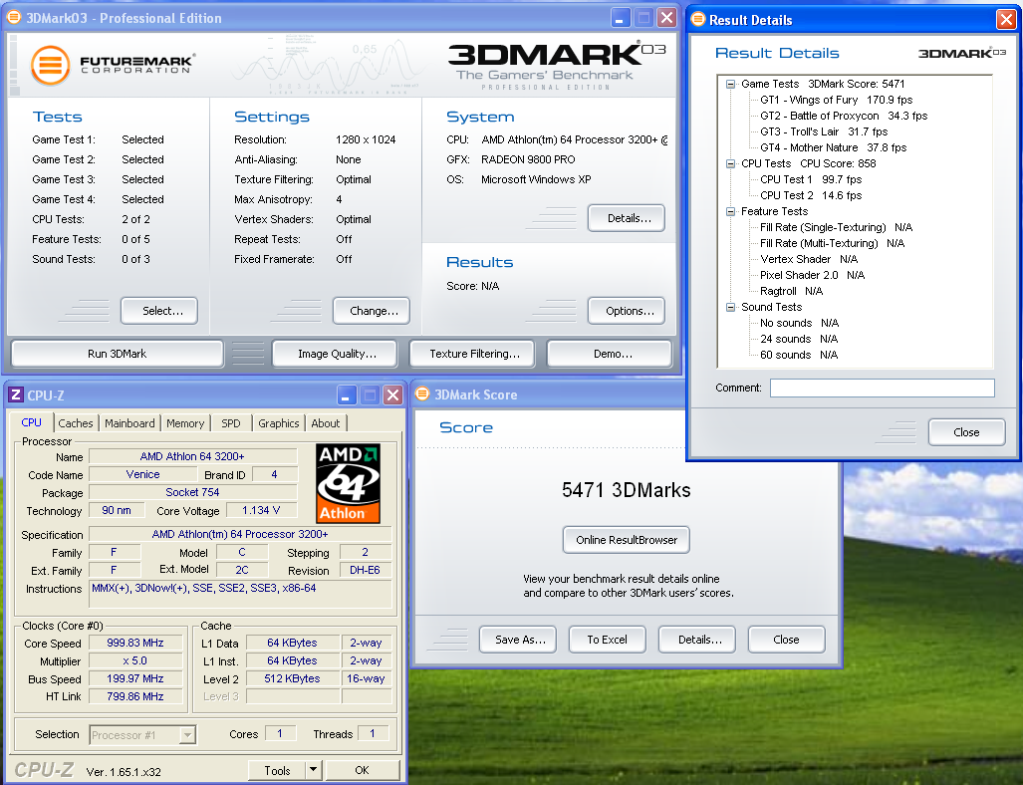Open system Details in 3DMark03 window
Viewport: 1023px width, 785px height.
pos(627,218)
